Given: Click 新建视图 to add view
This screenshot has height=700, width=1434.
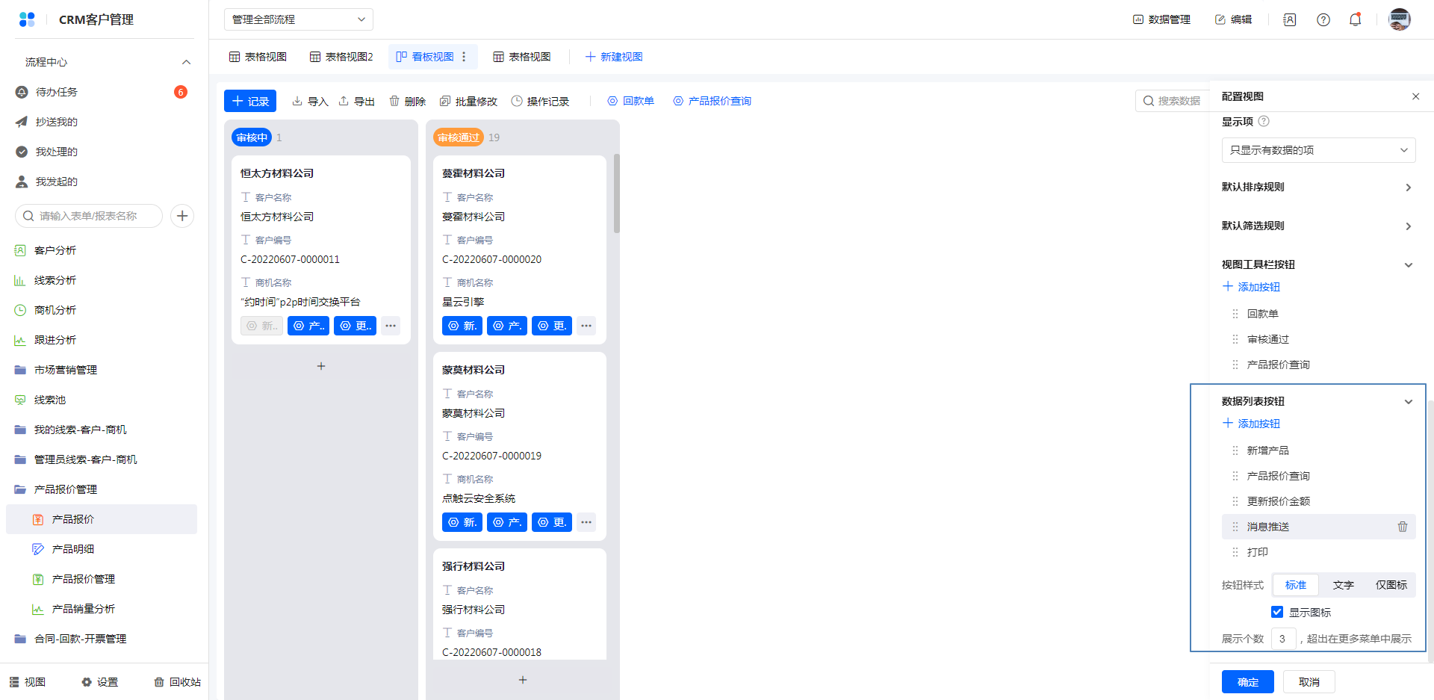Looking at the screenshot, I should click(613, 57).
